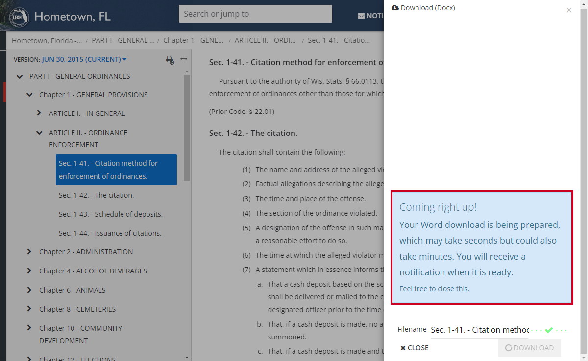Click Chapter 1 - GENE... breadcrumb
588x361 pixels.
point(194,40)
